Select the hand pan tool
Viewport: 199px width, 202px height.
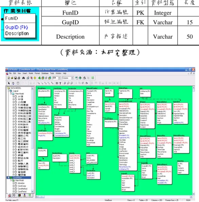pos(13,83)
